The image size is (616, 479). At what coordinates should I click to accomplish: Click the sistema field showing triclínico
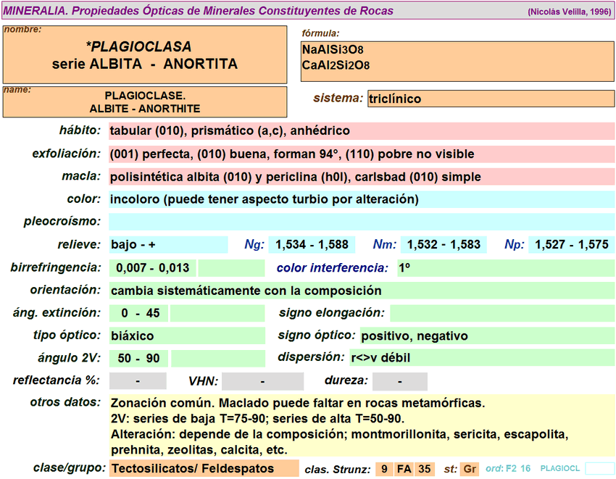pyautogui.click(x=491, y=99)
